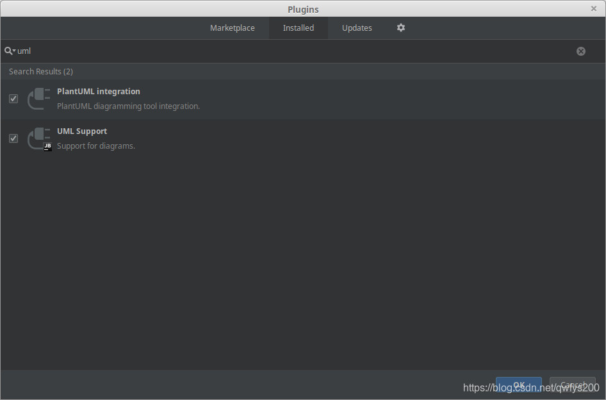
Task: Select the UML Support title
Action: pos(82,131)
